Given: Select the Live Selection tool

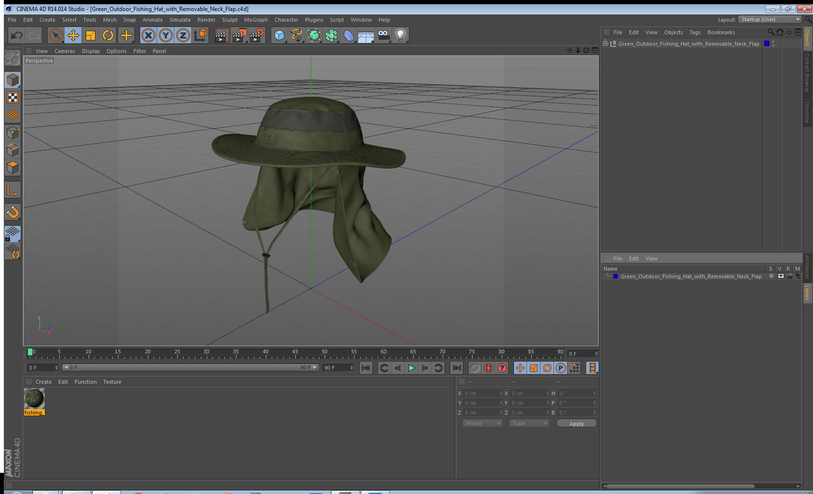Looking at the screenshot, I should coord(56,35).
